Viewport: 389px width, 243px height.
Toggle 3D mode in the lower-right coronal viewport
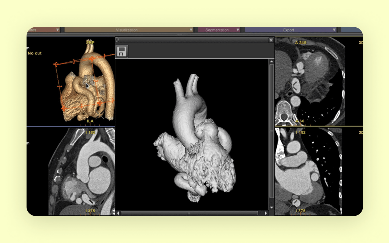coord(361,132)
